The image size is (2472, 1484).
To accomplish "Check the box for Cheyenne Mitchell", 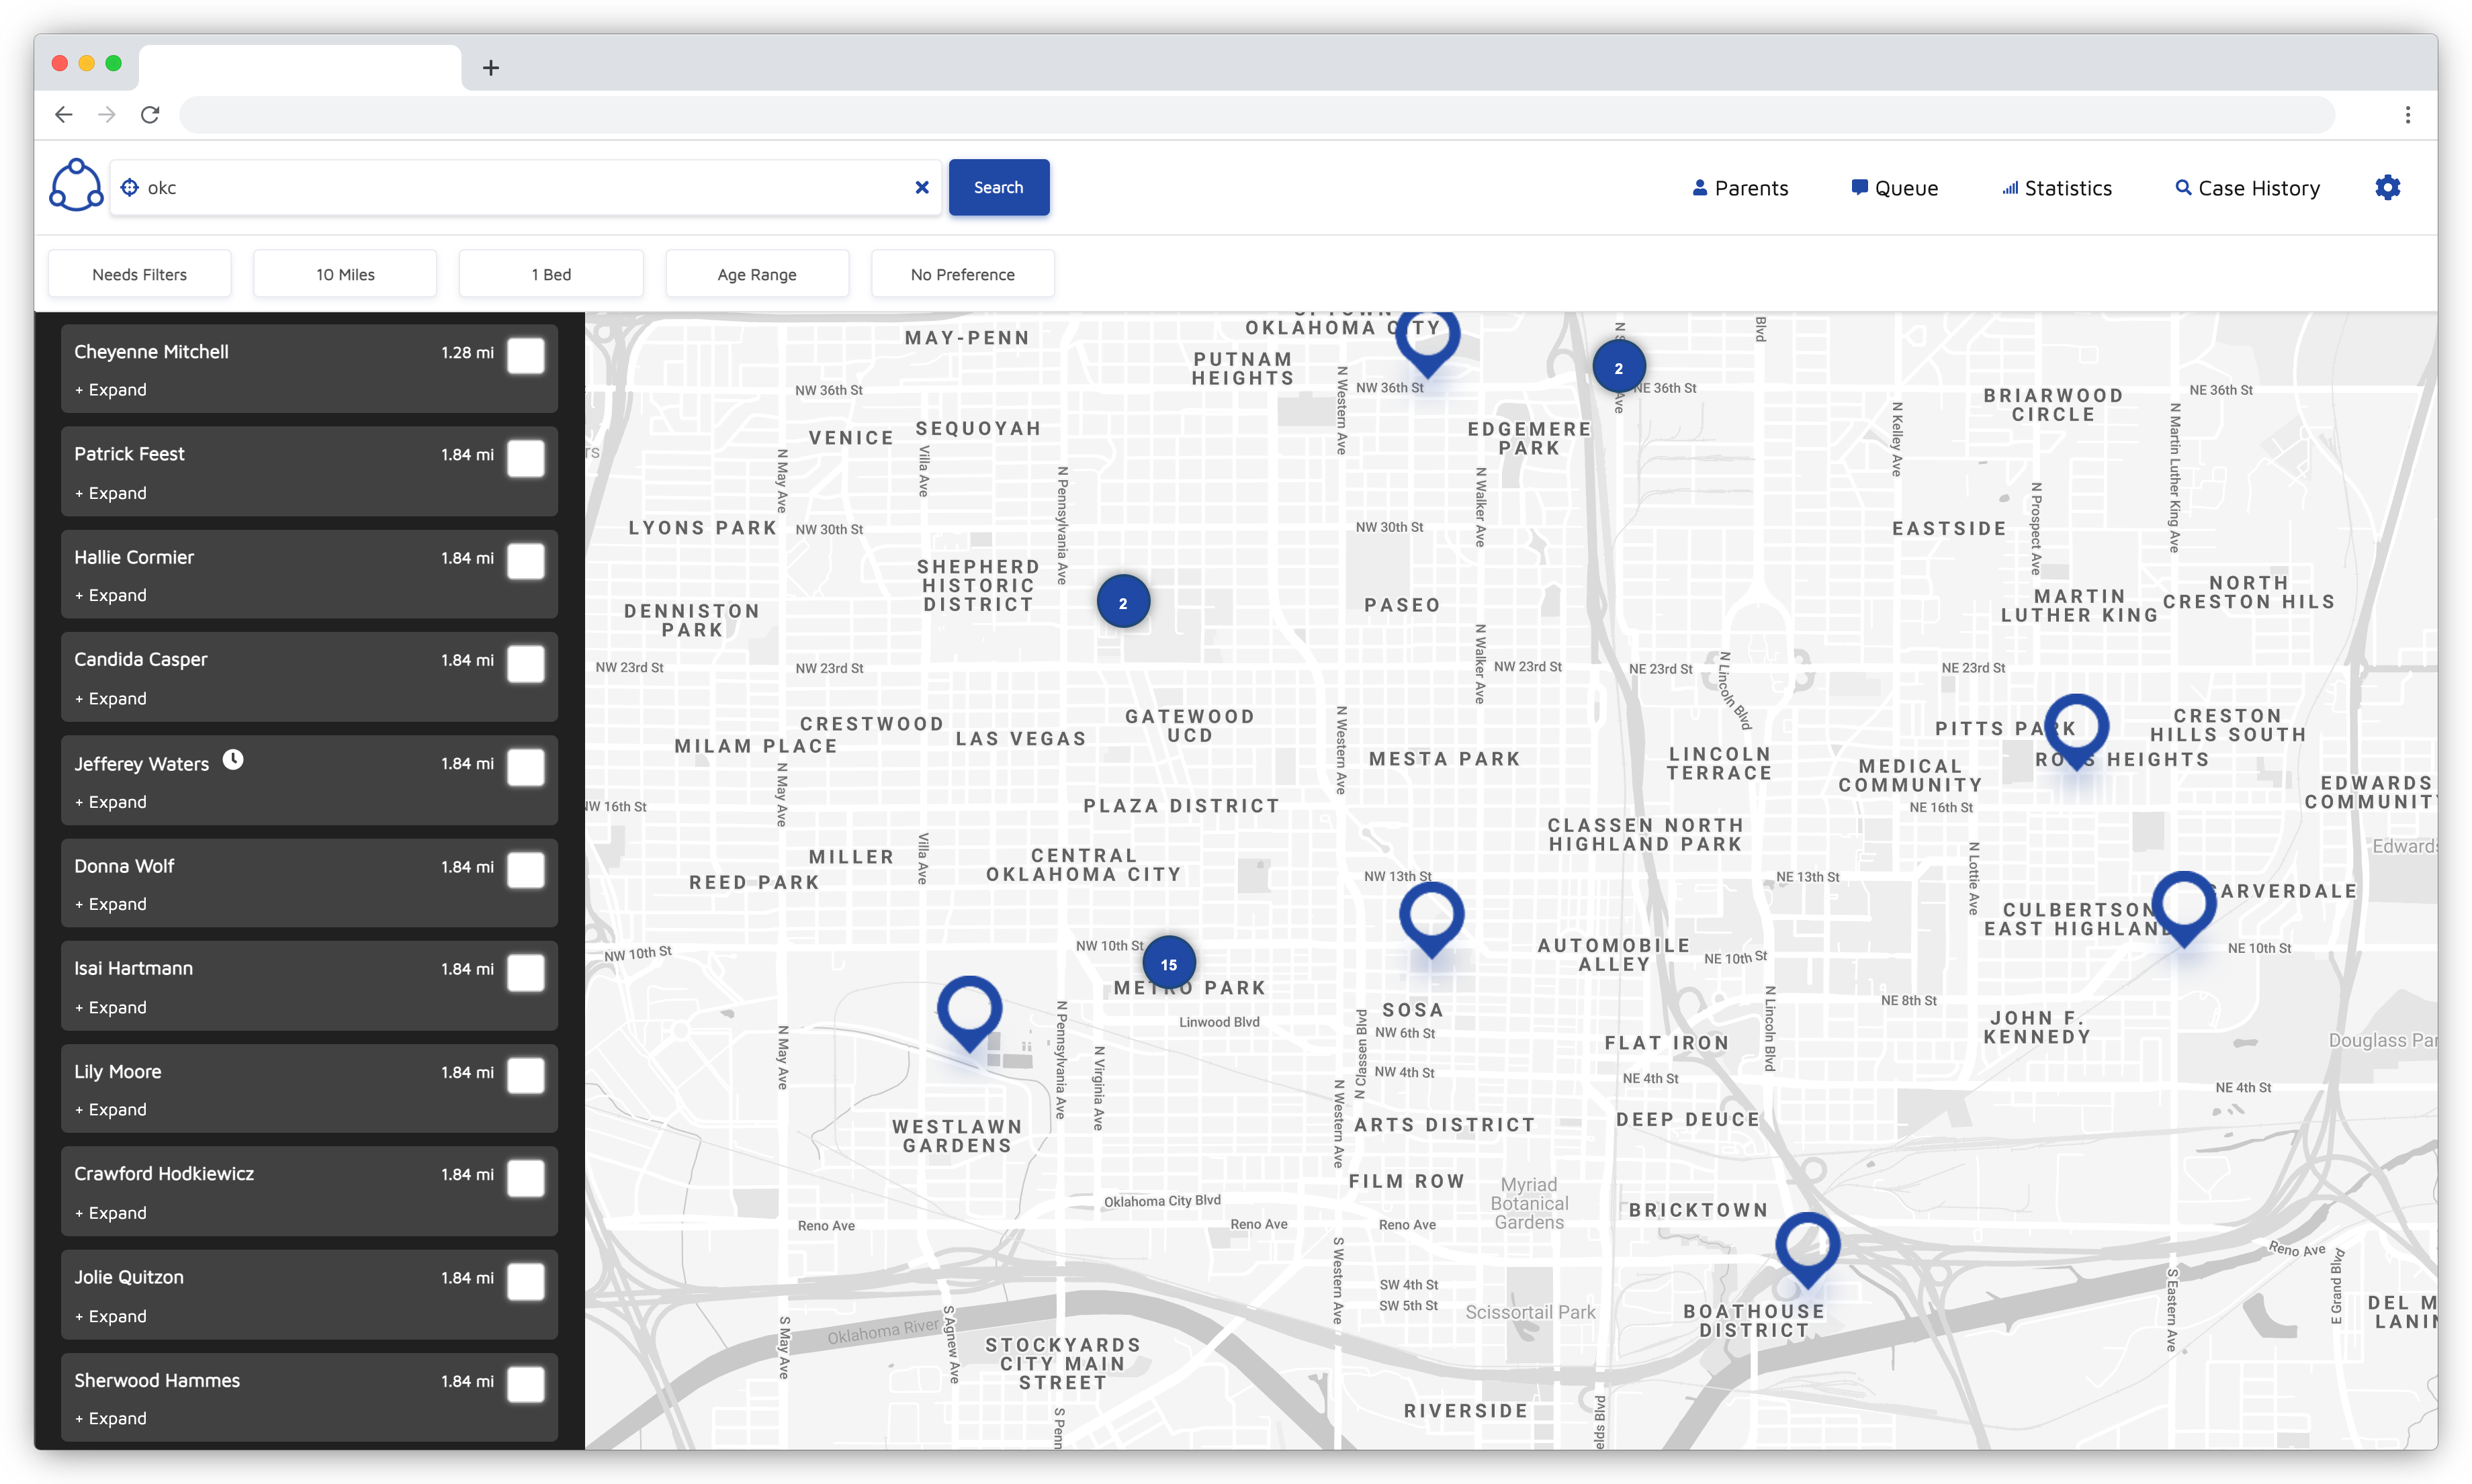I will pos(525,355).
